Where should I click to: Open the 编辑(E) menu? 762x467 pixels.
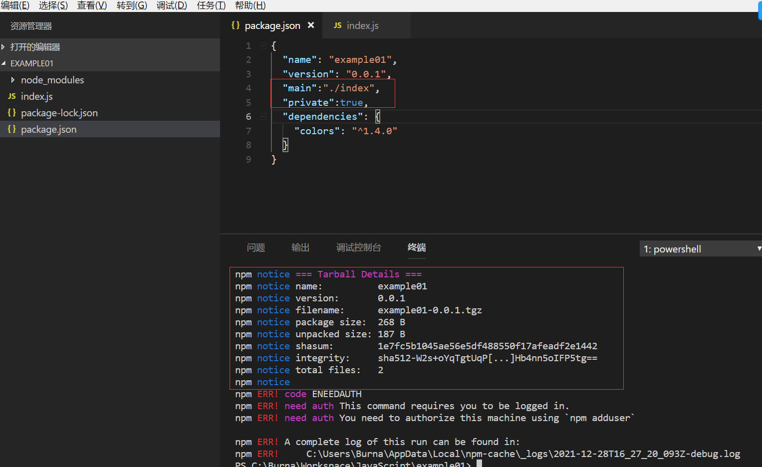[15, 5]
